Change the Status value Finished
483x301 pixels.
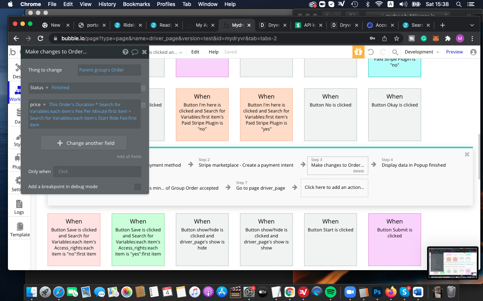click(60, 88)
